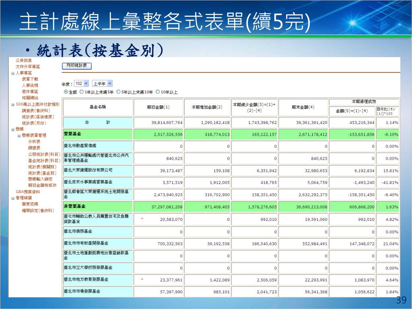Click the 合計 row label

[x=97, y=122]
